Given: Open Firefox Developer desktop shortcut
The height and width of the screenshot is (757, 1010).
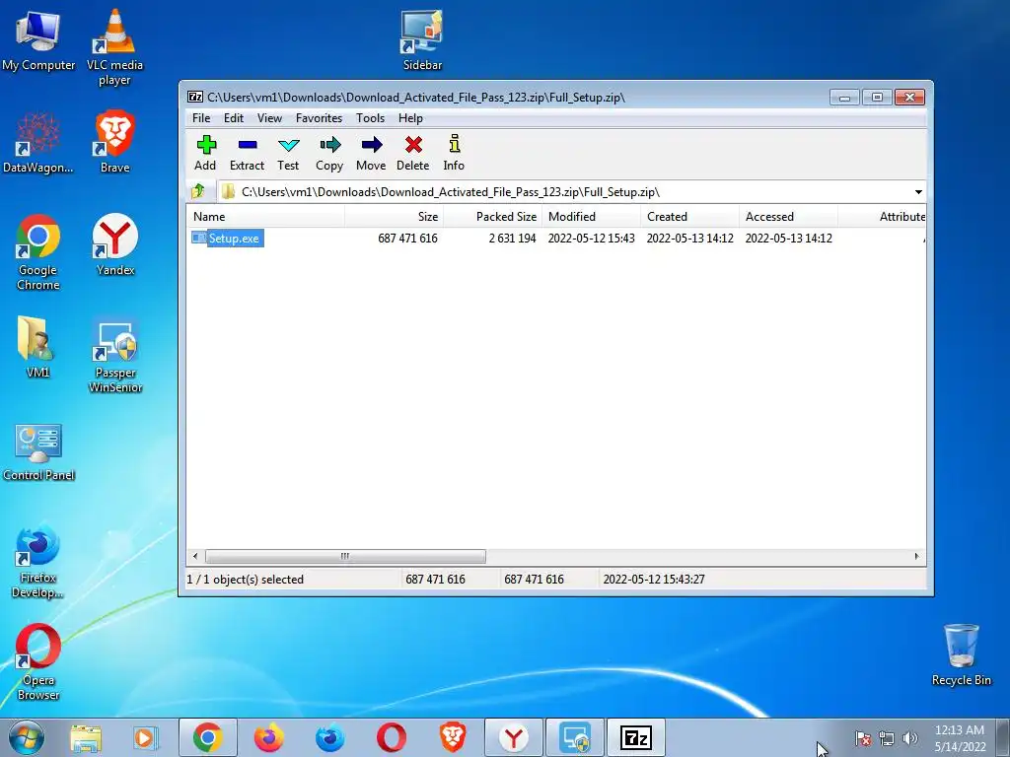Looking at the screenshot, I should [38, 563].
